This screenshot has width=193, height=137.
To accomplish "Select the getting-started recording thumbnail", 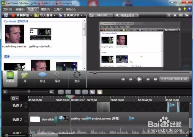I will pyautogui.click(x=40, y=34).
